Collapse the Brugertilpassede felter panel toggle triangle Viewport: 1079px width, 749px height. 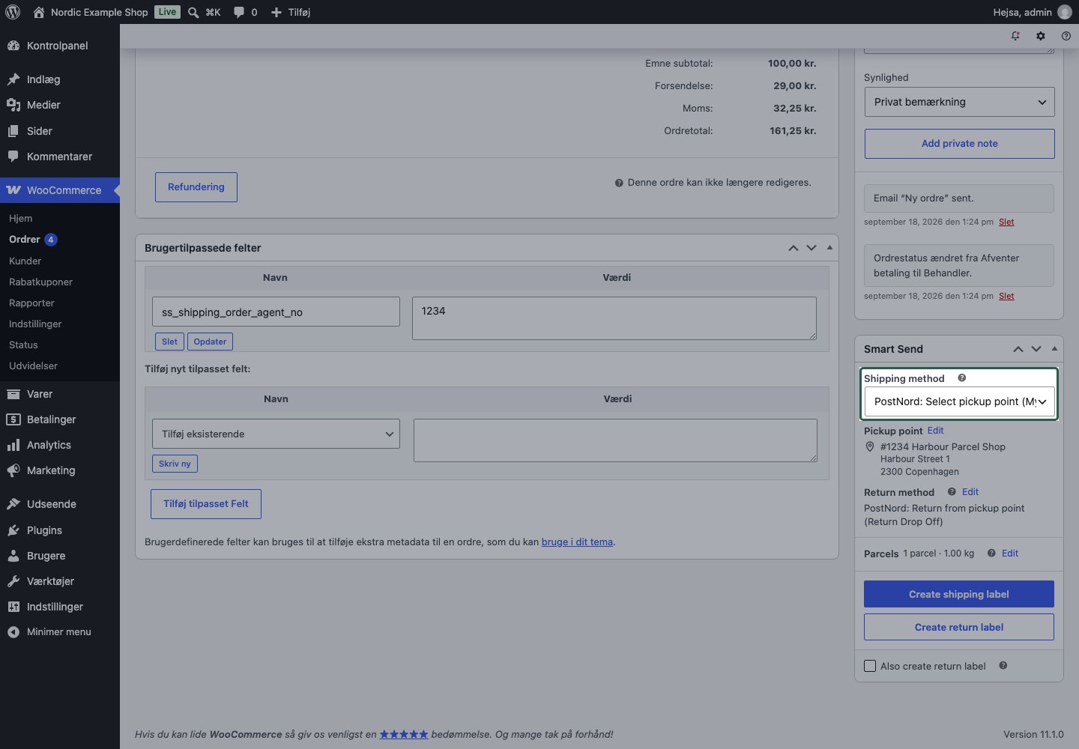tap(829, 247)
